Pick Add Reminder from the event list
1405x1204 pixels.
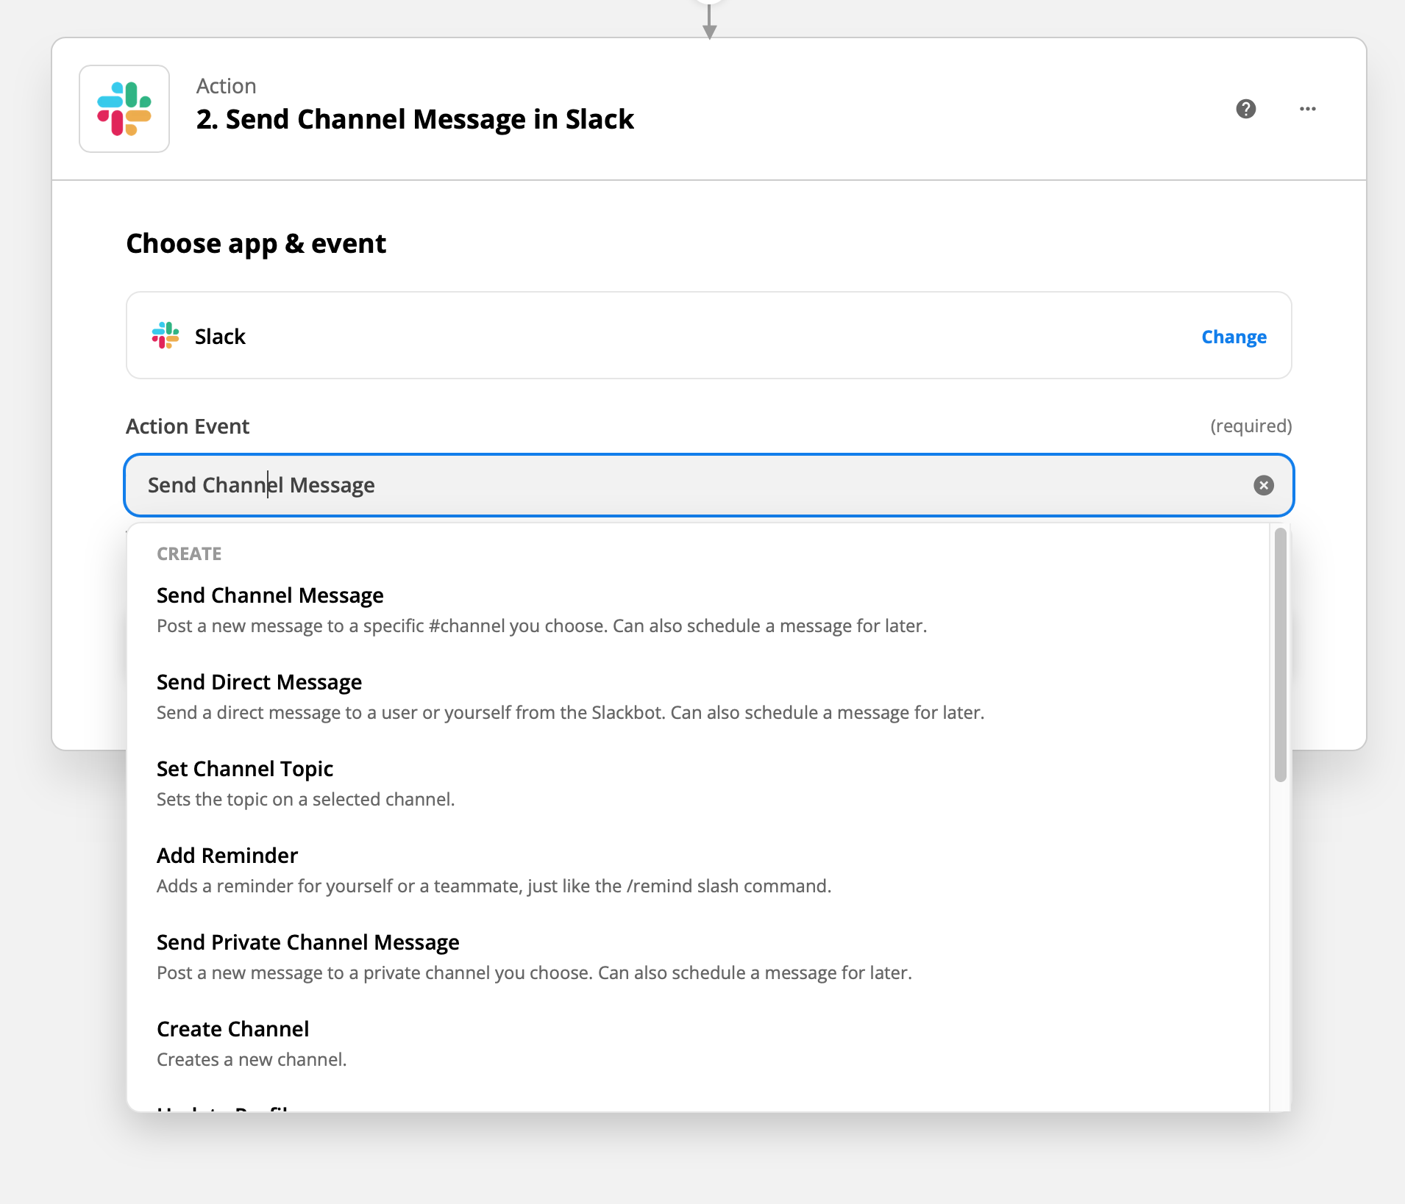pos(227,855)
